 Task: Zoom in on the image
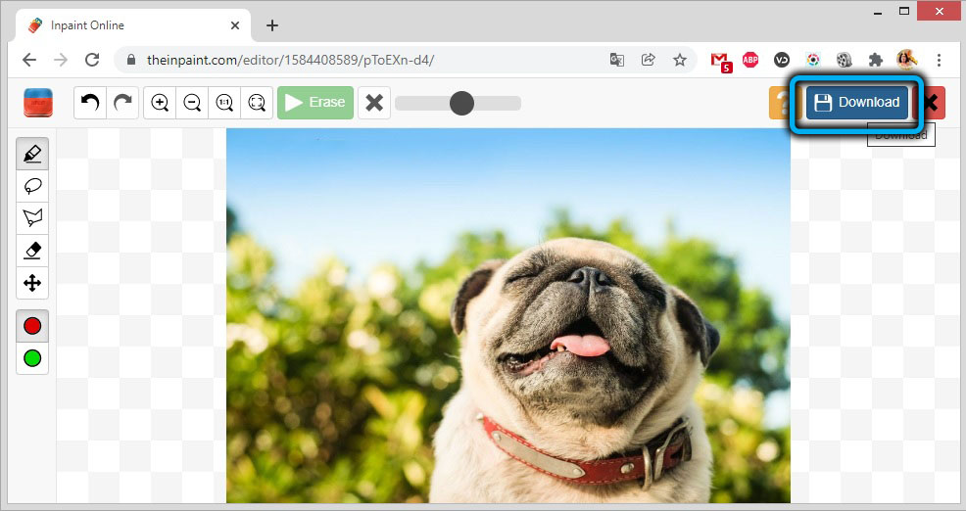click(x=160, y=102)
